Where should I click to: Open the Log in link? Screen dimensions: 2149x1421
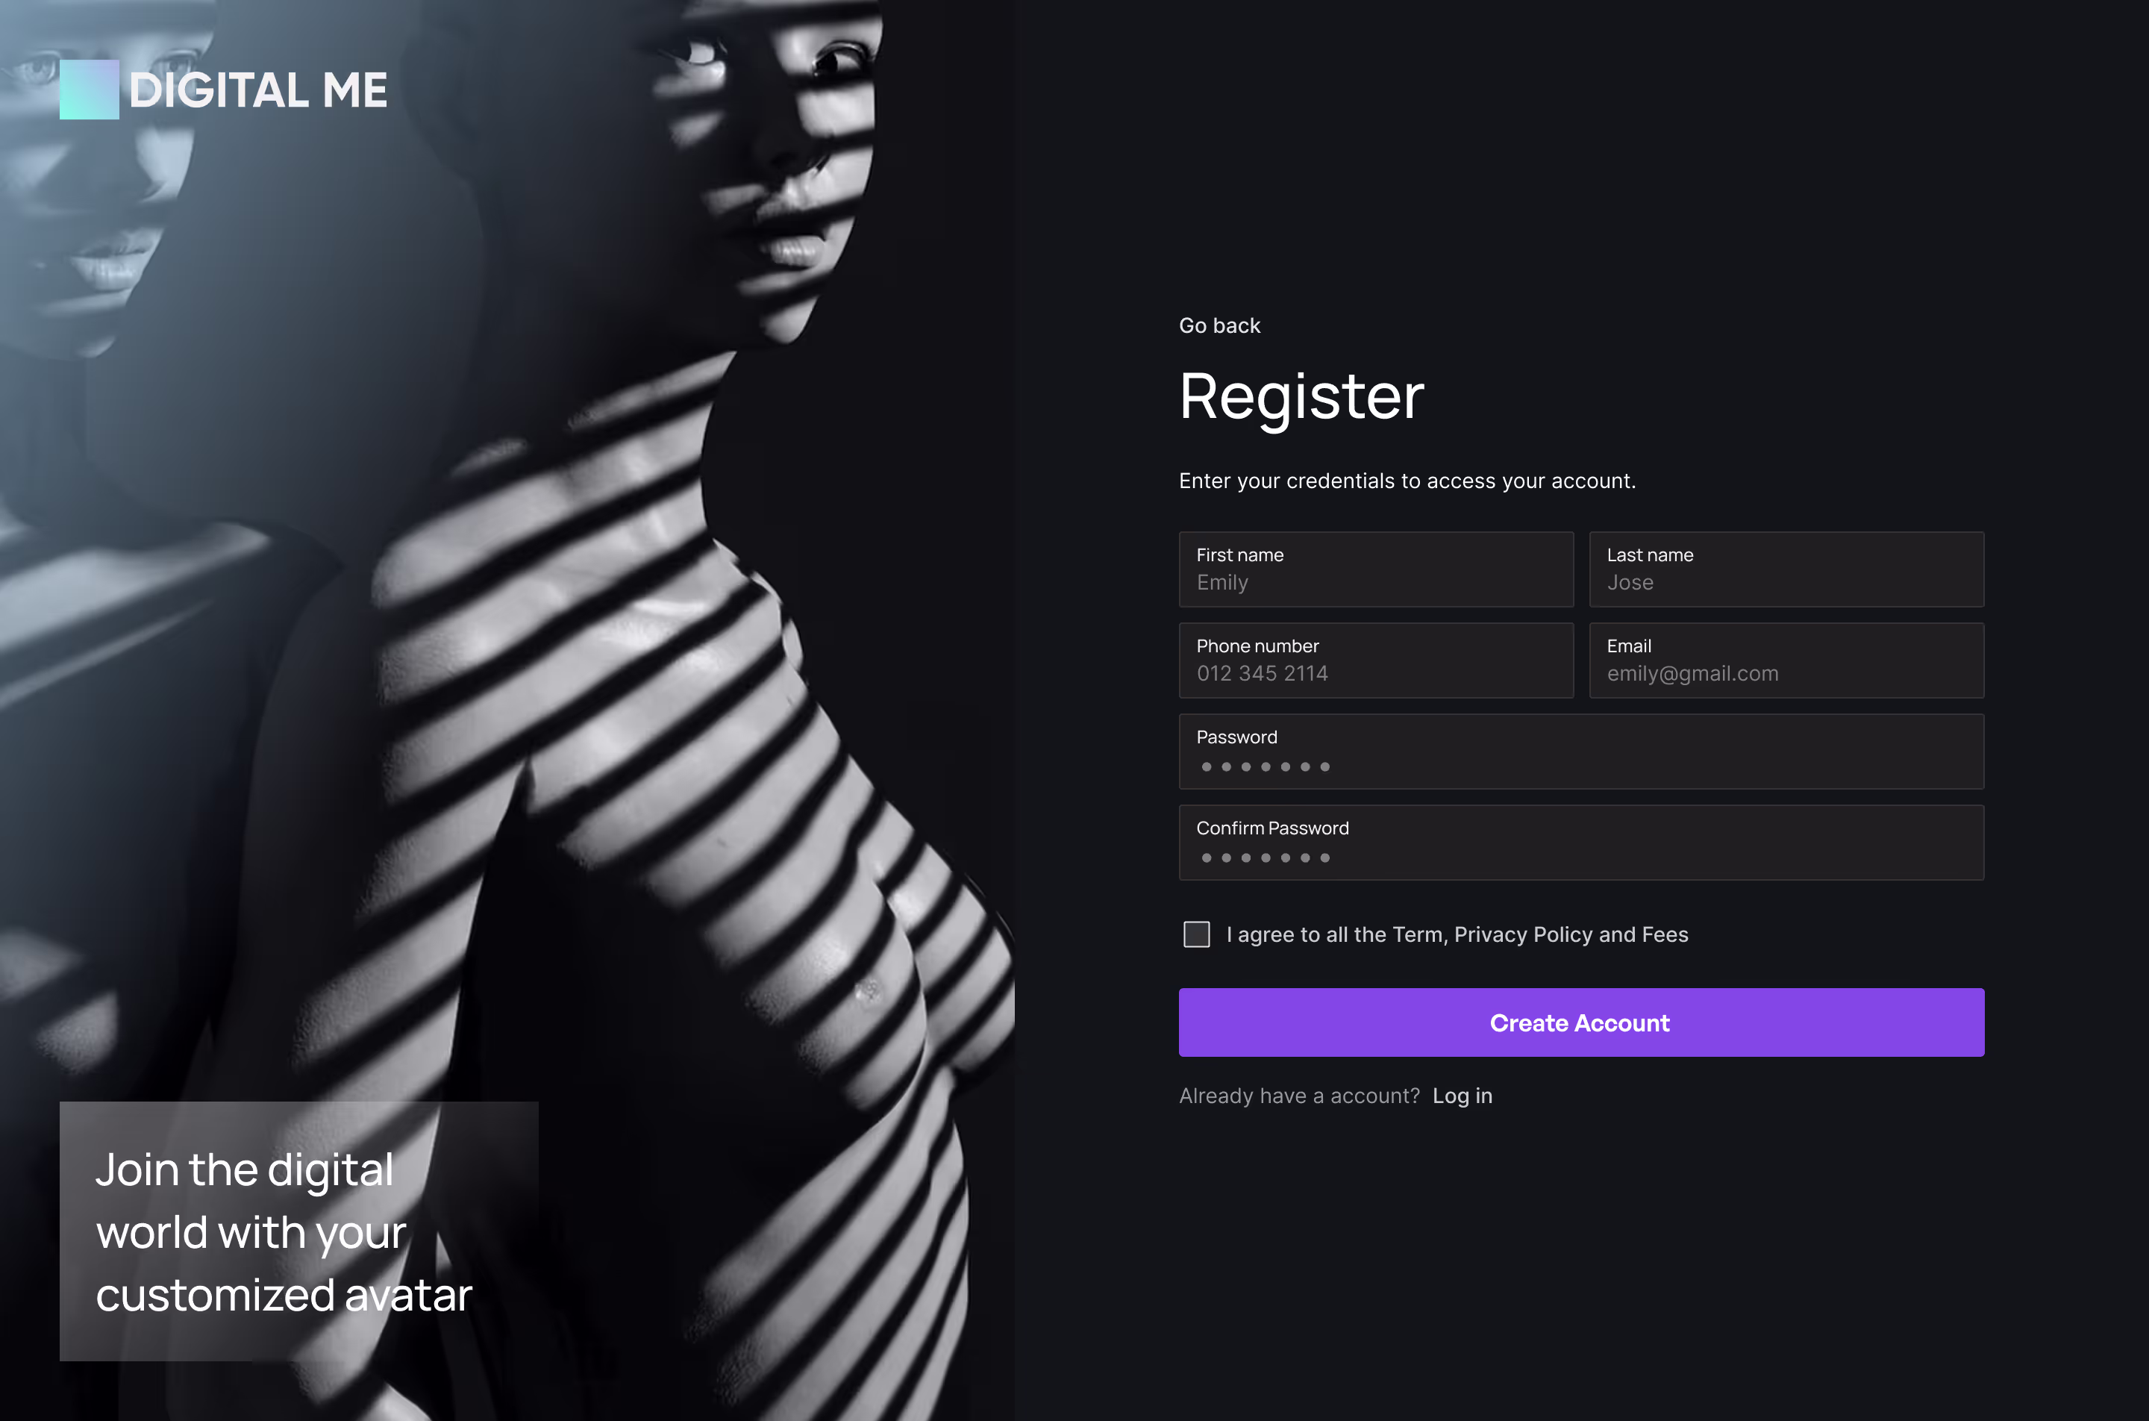click(1461, 1096)
